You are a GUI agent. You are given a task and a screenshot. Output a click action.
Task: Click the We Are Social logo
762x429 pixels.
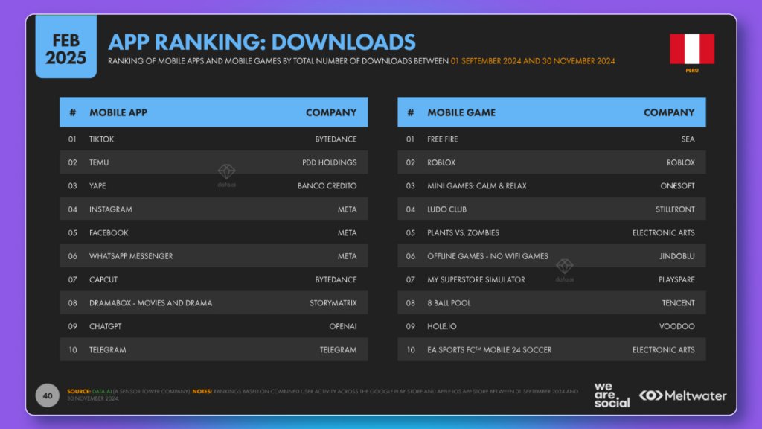pos(612,395)
